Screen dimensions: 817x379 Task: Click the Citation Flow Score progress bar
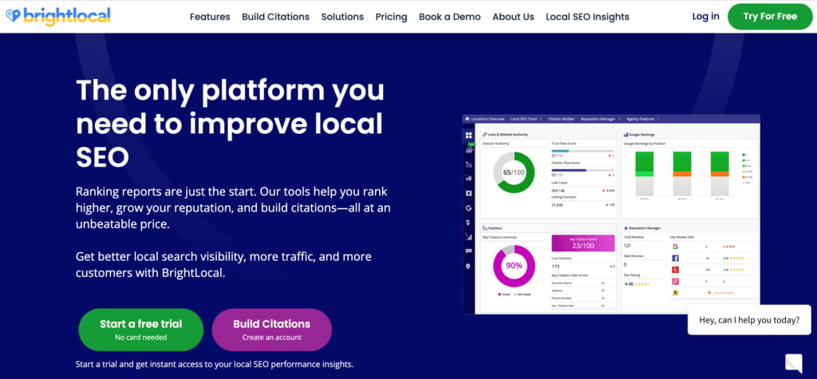point(583,170)
